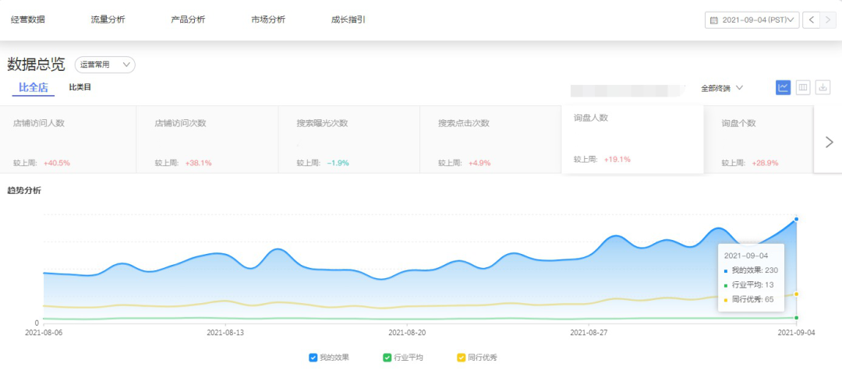Open 成长指引 menu
This screenshot has width=842, height=374.
coord(348,19)
